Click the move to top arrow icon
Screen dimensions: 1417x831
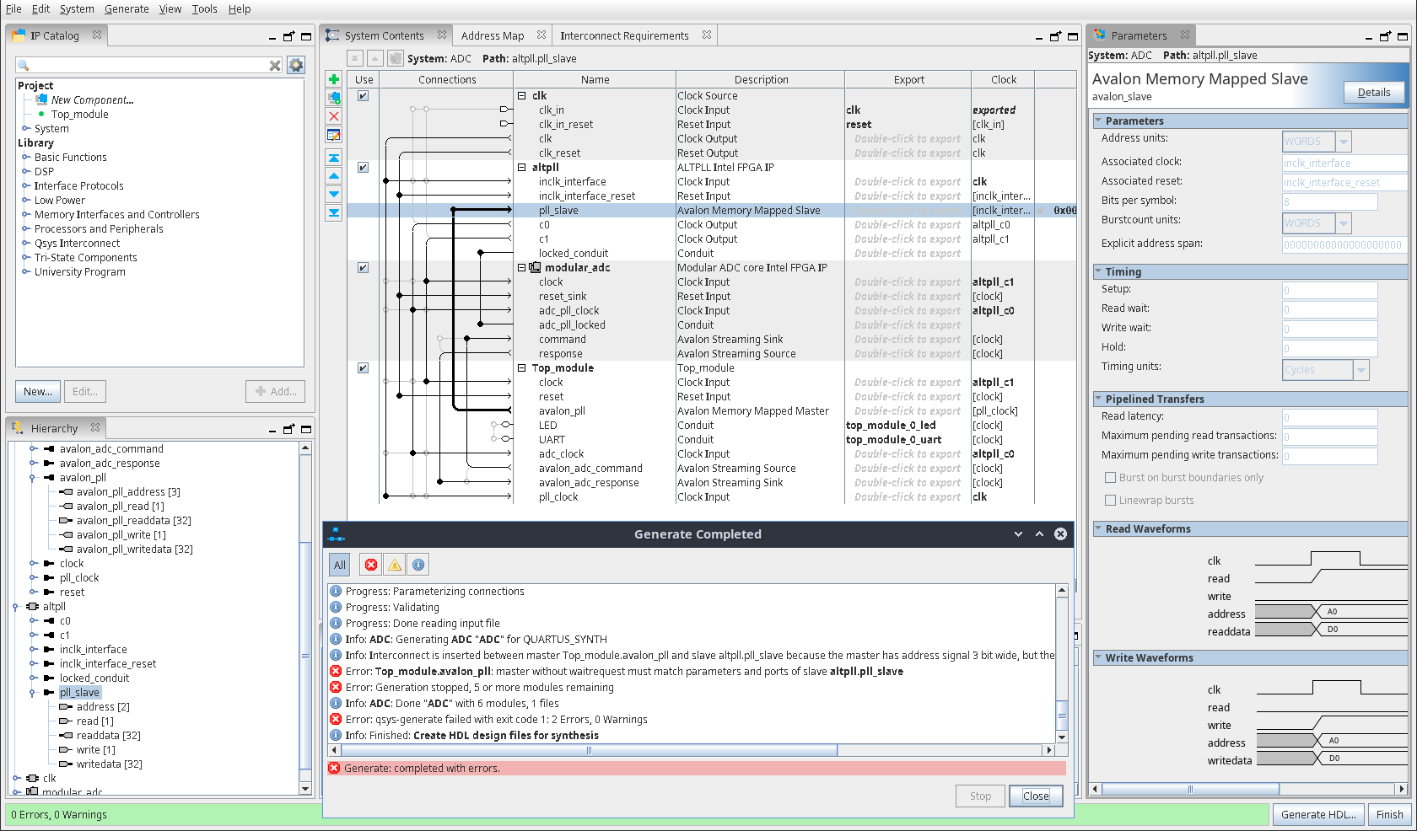click(x=334, y=158)
